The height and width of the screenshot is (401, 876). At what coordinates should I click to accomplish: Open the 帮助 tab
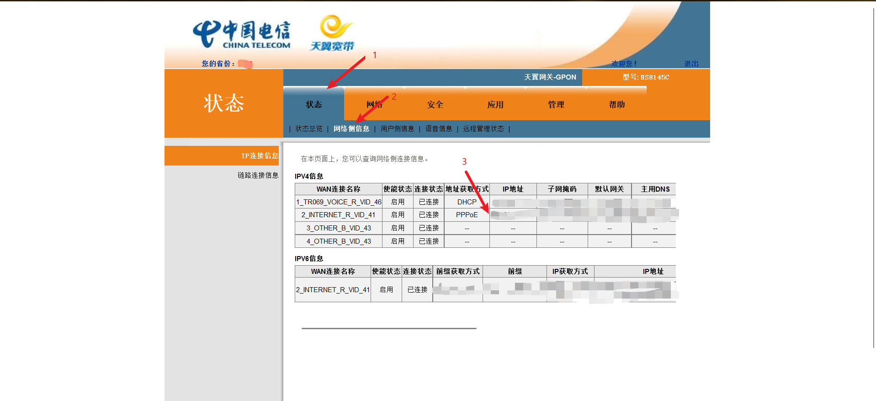coord(616,105)
